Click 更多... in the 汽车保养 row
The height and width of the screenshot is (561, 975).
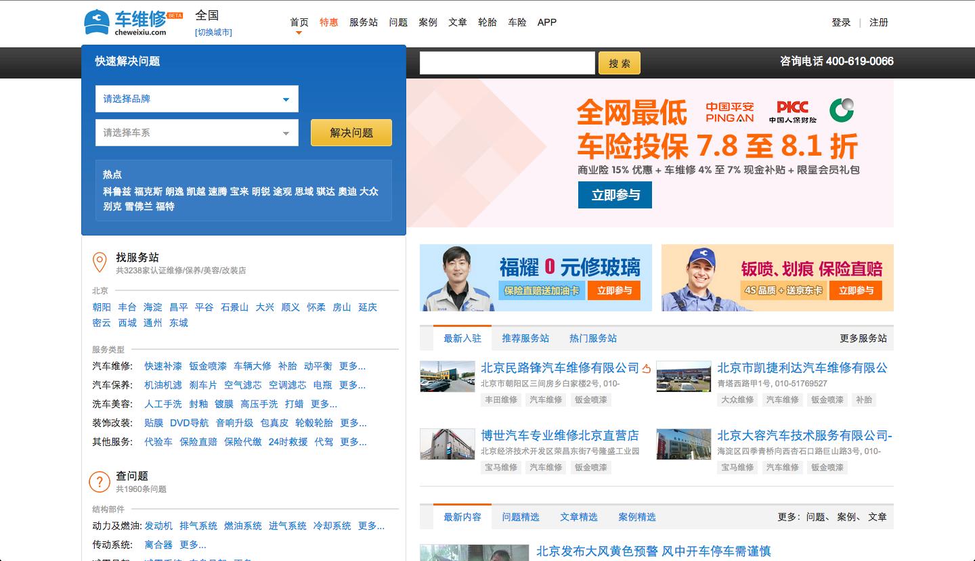click(x=352, y=385)
